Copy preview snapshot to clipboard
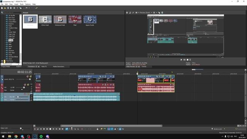 pos(159,13)
